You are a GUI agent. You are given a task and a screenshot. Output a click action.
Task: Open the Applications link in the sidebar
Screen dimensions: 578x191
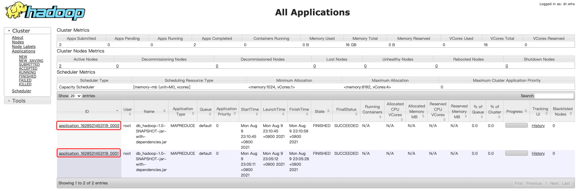[24, 51]
